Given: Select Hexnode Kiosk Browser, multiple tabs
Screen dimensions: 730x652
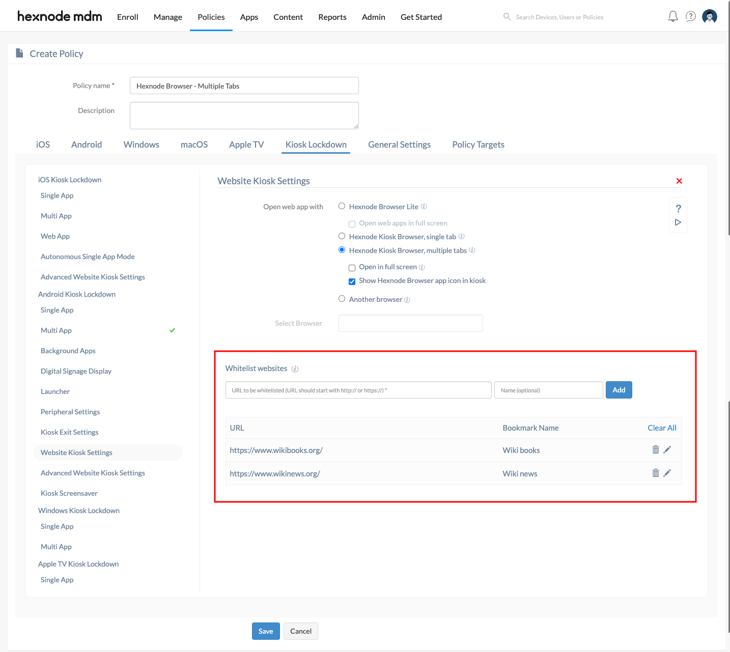Looking at the screenshot, I should [x=342, y=250].
